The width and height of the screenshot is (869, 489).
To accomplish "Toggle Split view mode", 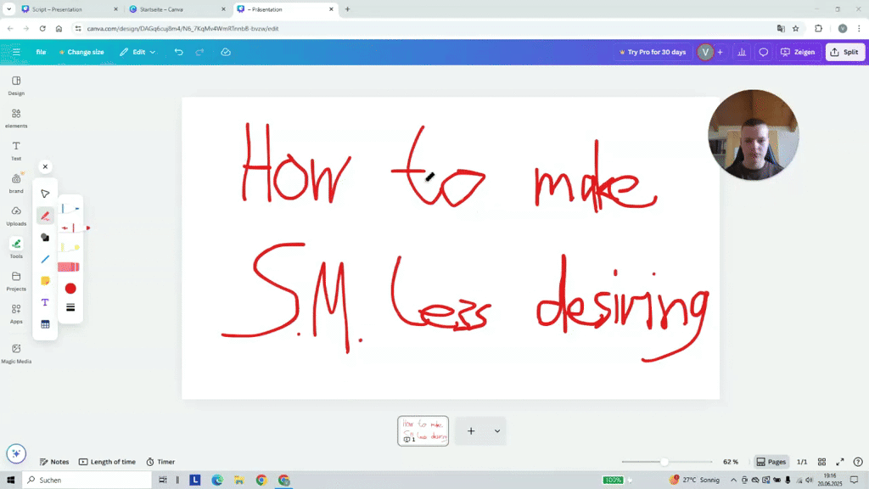I will 845,52.
